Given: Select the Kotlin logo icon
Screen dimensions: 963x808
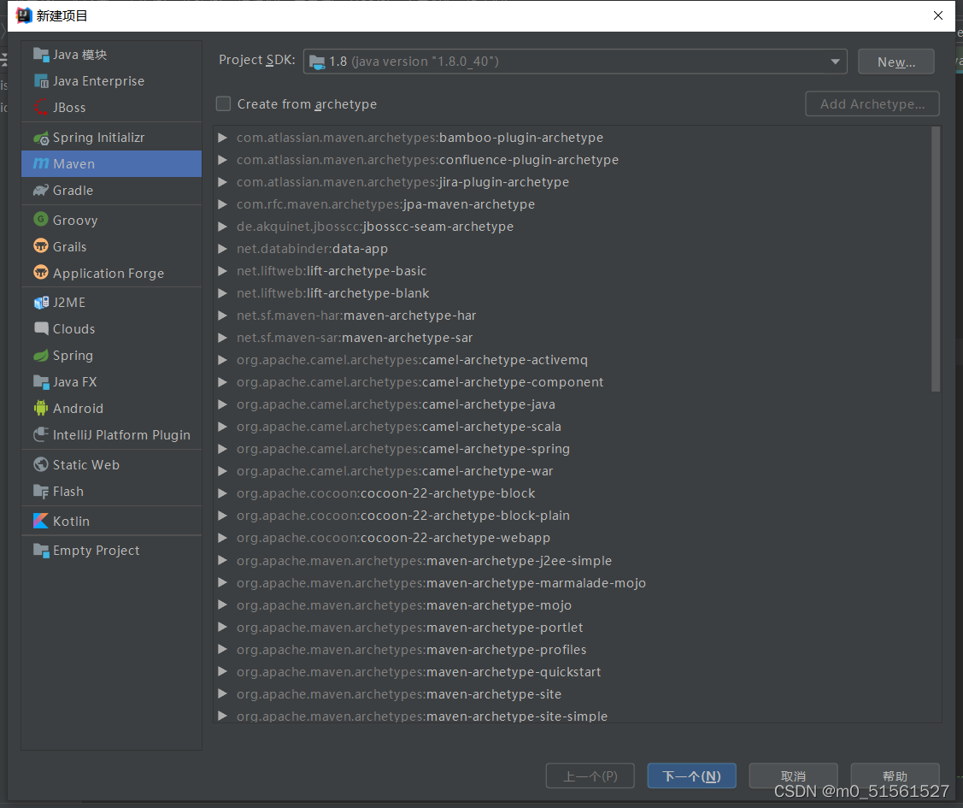Looking at the screenshot, I should pyautogui.click(x=41, y=521).
